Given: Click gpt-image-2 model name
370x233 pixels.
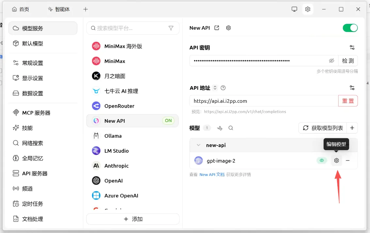Looking at the screenshot, I should (x=221, y=161).
